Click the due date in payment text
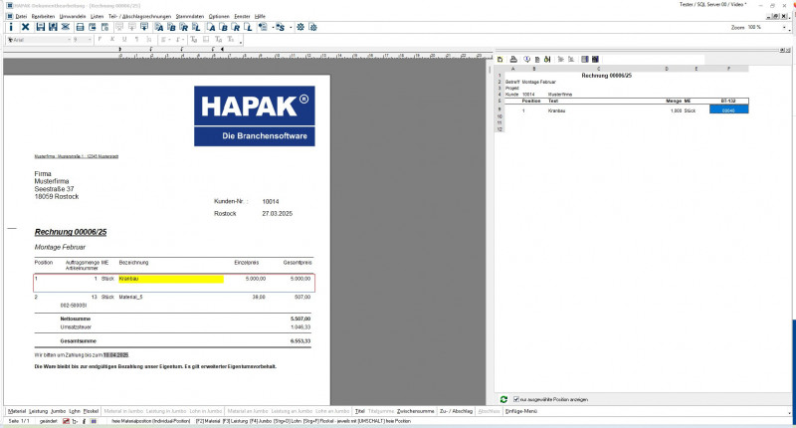796x428 pixels. 115,355
